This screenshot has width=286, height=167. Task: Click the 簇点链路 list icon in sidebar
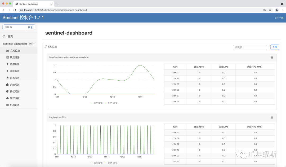7,57
